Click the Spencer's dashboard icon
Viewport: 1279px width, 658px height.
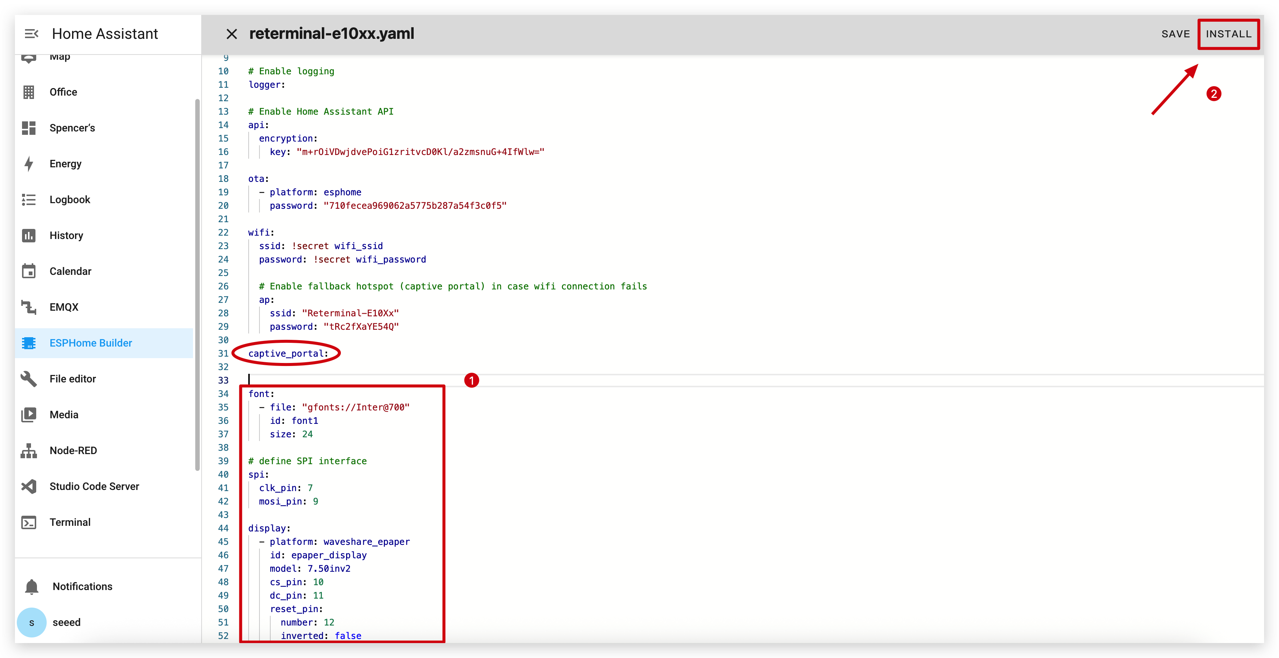pyautogui.click(x=29, y=128)
